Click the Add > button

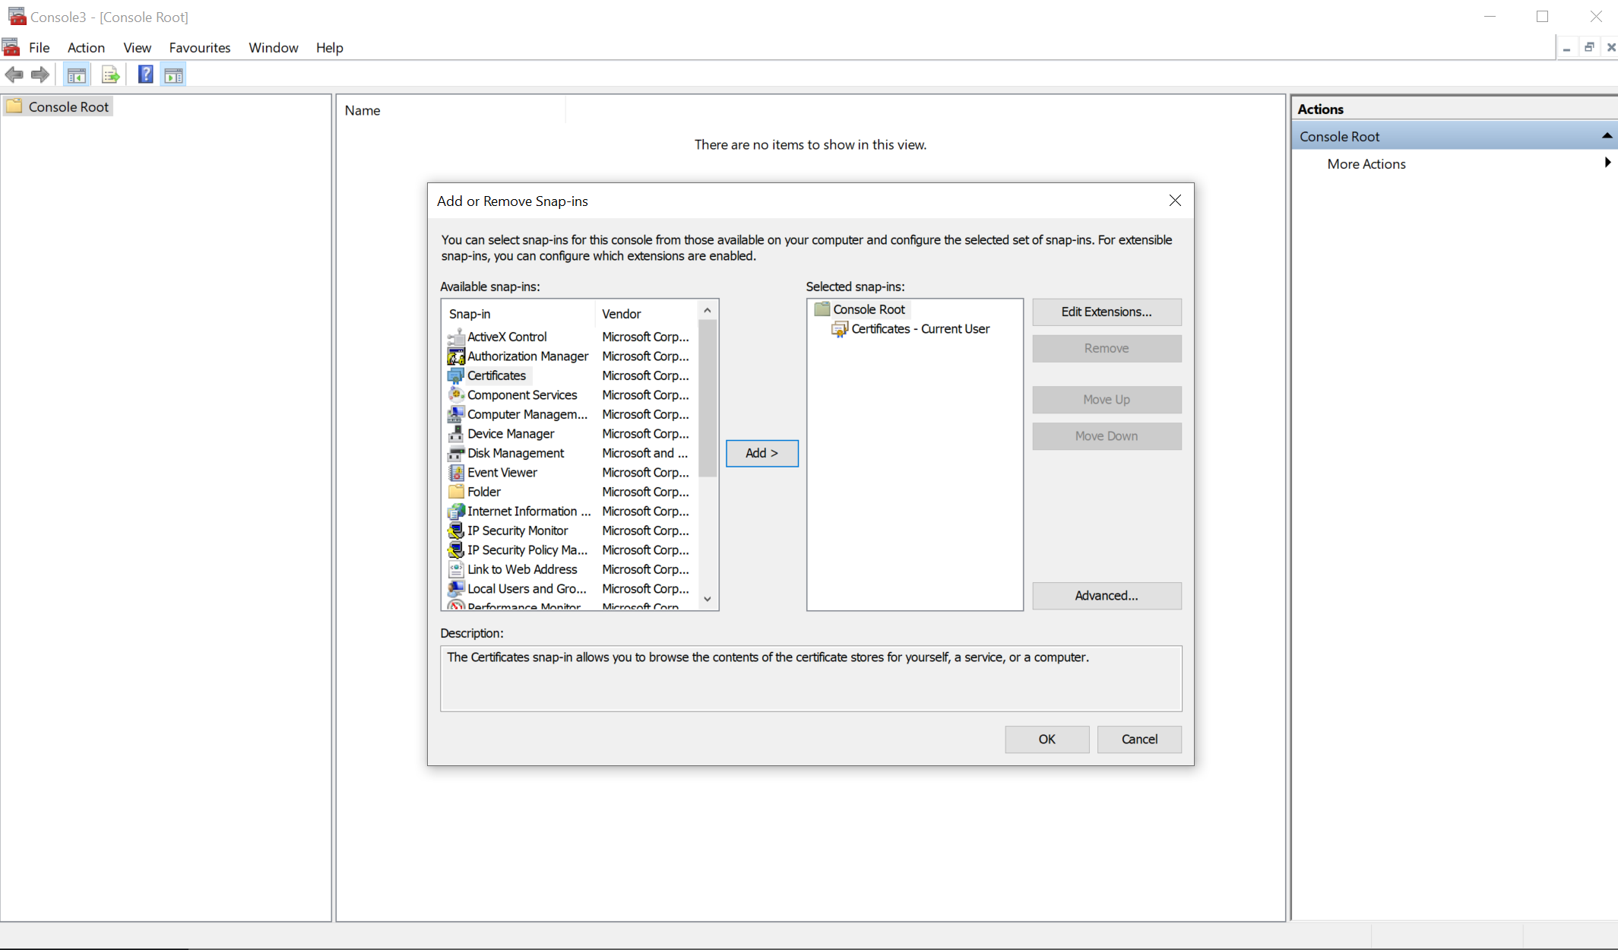[762, 453]
